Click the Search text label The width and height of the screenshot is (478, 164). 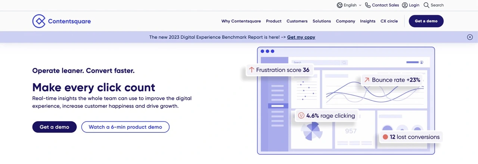[437, 5]
